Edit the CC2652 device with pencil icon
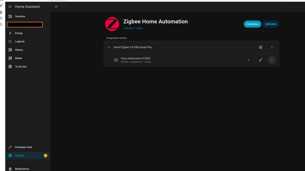 tap(261, 60)
